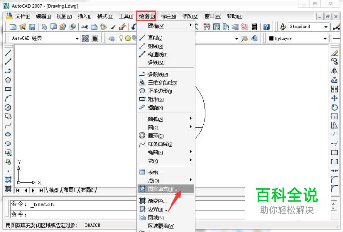Select the Array tool in right toolbar
The image size is (343, 232).
[334, 89]
